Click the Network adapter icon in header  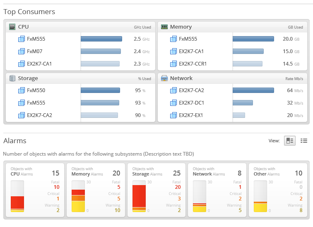click(x=164, y=78)
